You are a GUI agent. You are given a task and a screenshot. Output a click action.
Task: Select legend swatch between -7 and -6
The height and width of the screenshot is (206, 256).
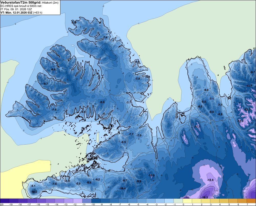tap(123, 201)
